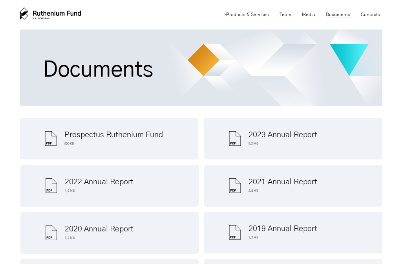Click the PDF icon on Prospectus Ruthenium Fund card
The width and height of the screenshot is (402, 264).
51,138
